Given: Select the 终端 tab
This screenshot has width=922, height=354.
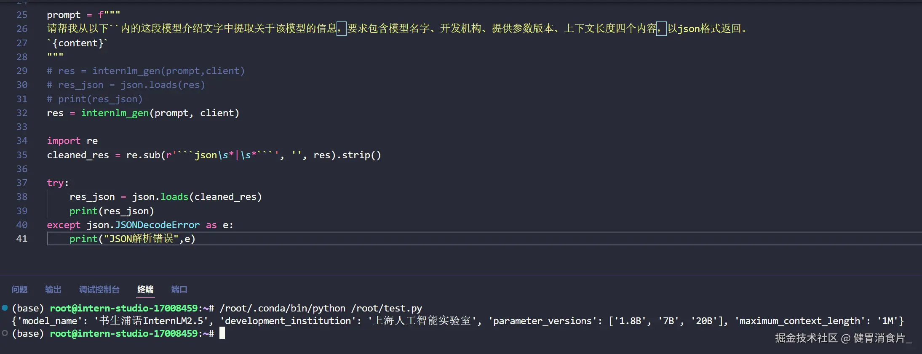Looking at the screenshot, I should click(145, 290).
